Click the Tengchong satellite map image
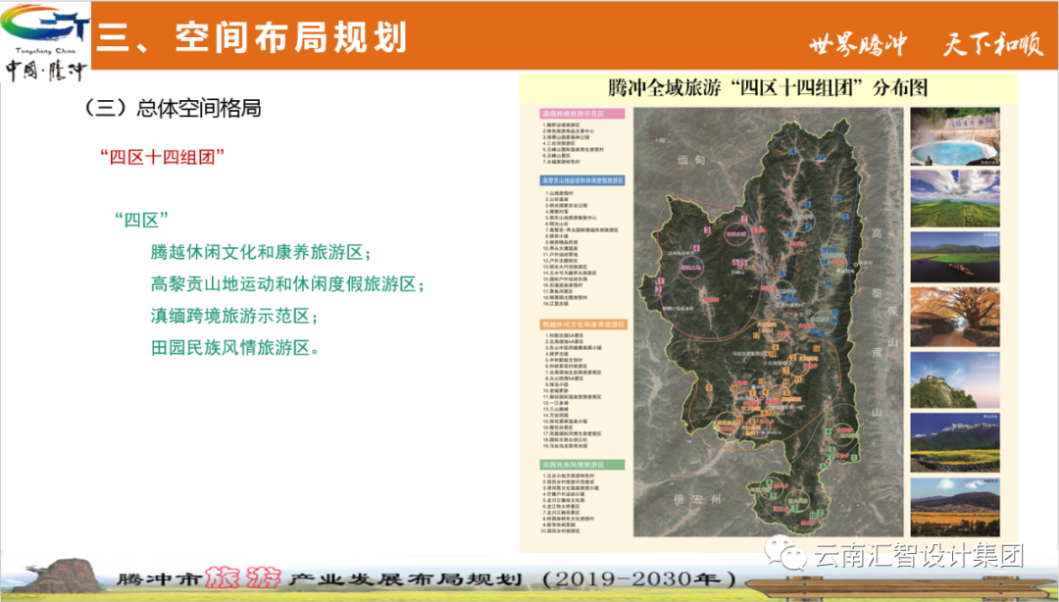 coord(768,323)
